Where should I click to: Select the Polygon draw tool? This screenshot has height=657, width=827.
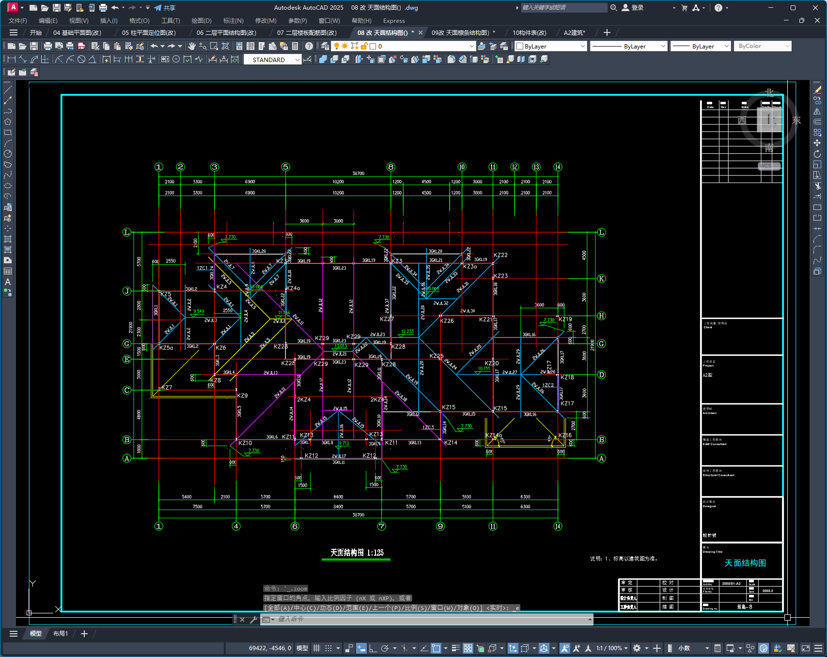click(8, 122)
